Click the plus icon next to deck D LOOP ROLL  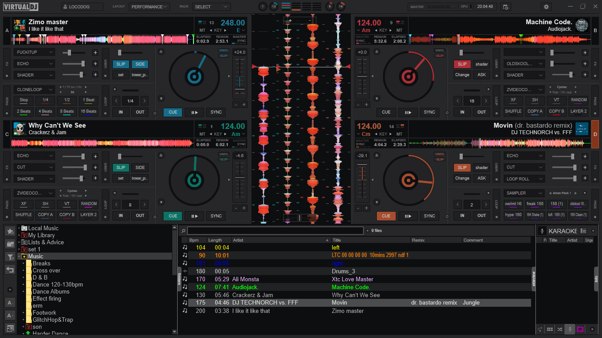[x=585, y=179]
